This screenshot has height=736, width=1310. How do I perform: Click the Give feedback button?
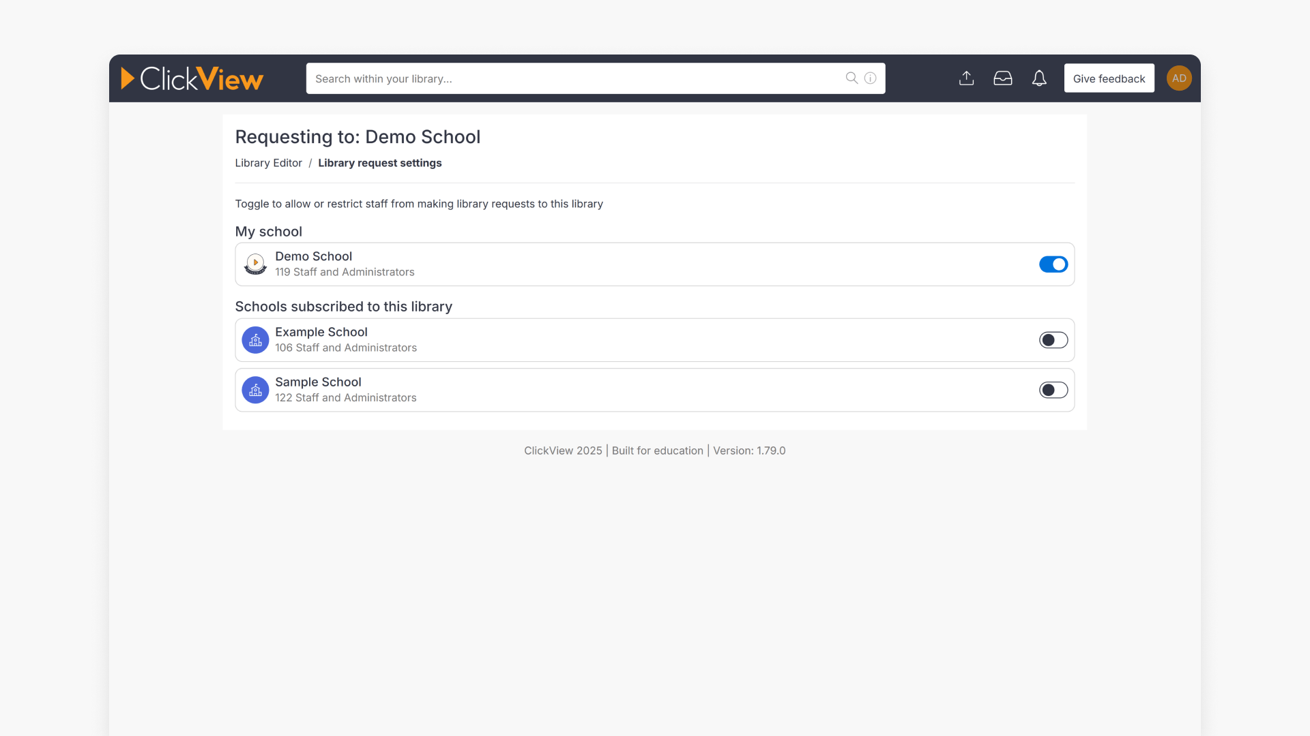click(1109, 78)
